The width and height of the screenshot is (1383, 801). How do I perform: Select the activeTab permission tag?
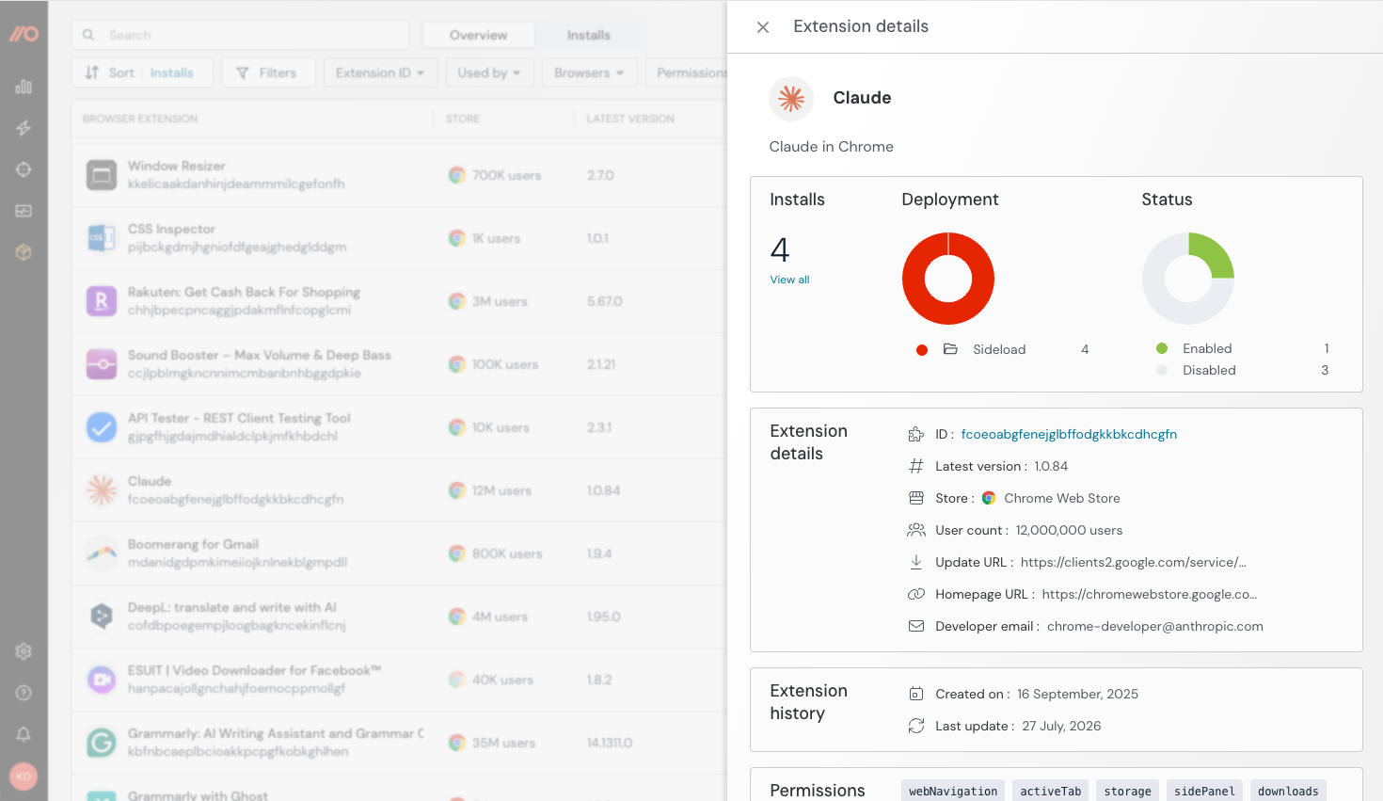click(x=1051, y=792)
